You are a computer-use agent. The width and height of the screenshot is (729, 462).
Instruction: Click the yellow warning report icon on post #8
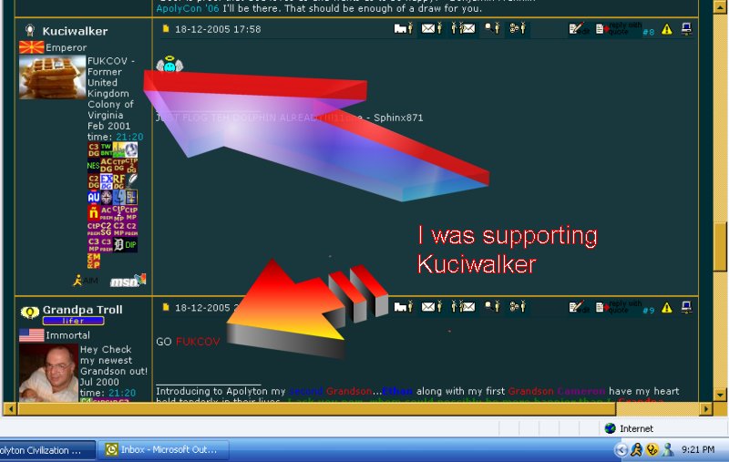pos(666,29)
